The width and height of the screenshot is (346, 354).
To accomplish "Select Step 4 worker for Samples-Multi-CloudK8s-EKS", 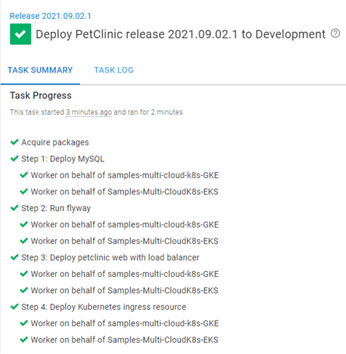I will click(124, 339).
